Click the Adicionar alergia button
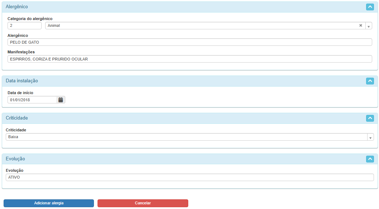This screenshot has height=209, width=379. click(x=49, y=203)
